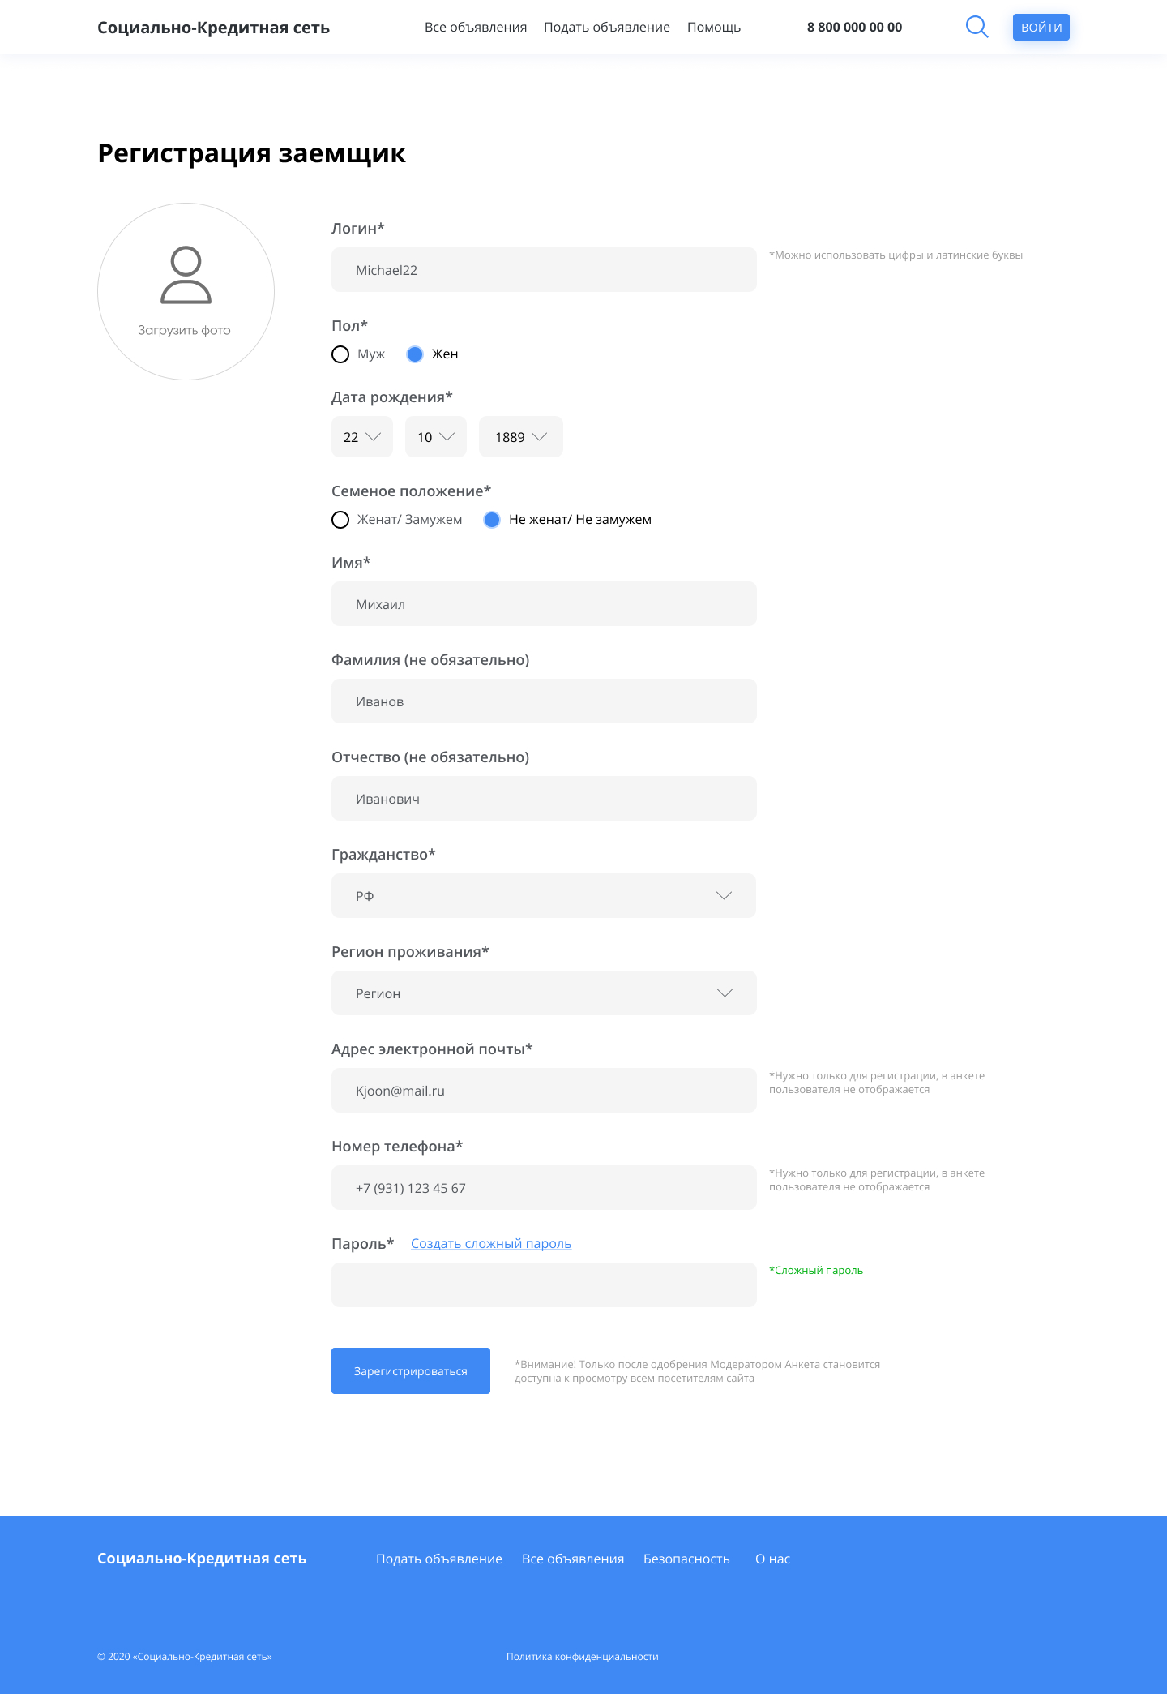The height and width of the screenshot is (1694, 1167).
Task: Select the Муж radio button
Action: [x=340, y=354]
